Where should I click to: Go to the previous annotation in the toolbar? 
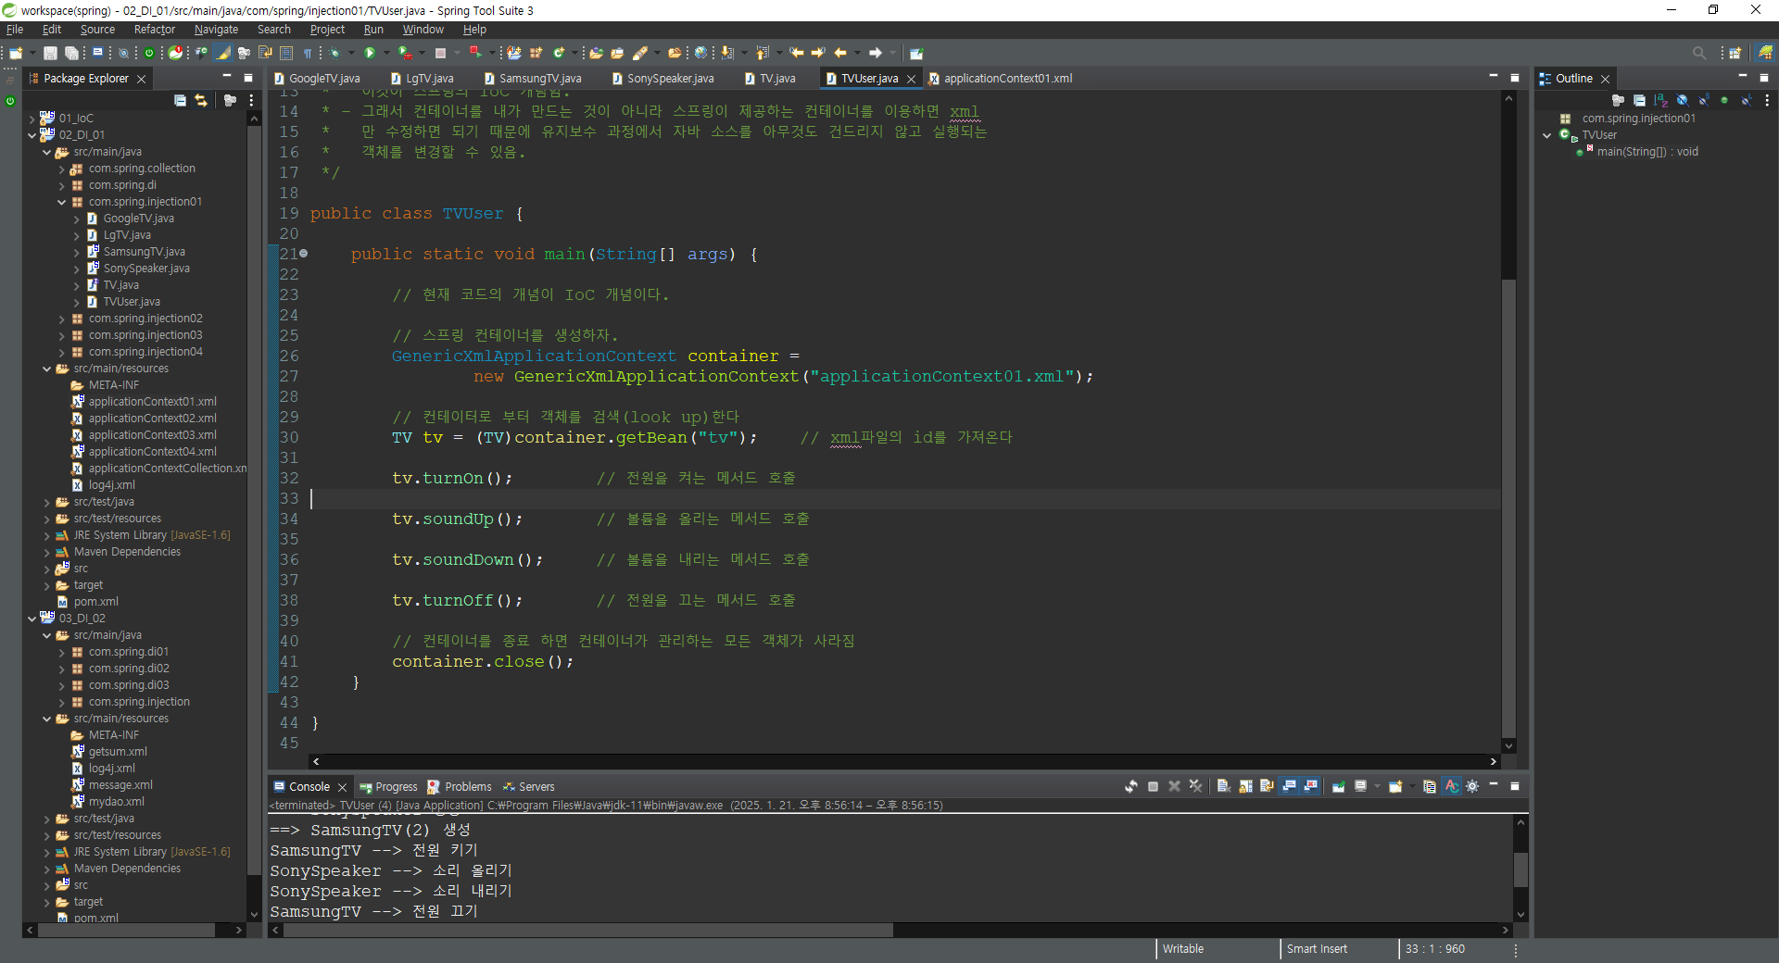point(762,53)
